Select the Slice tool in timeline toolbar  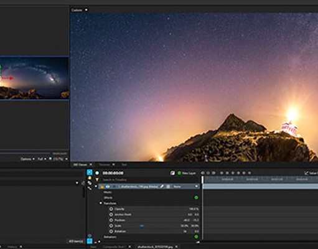point(90,183)
